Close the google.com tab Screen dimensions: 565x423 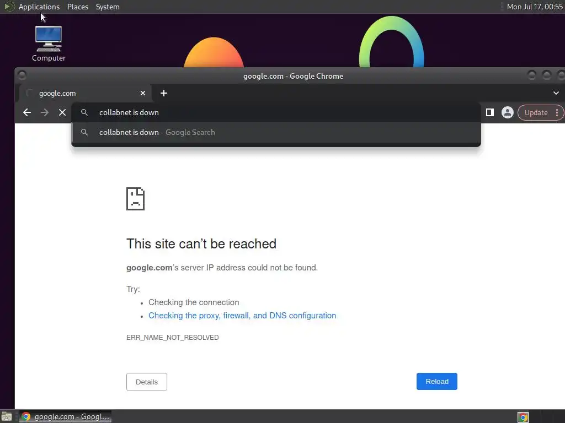[x=143, y=93]
